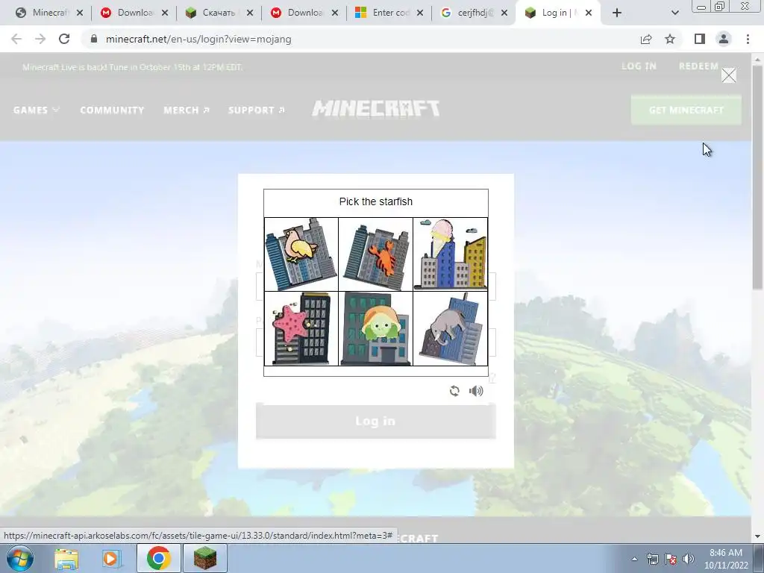Open the volume control in the system tray
Viewport: 764px width, 573px height.
click(689, 559)
